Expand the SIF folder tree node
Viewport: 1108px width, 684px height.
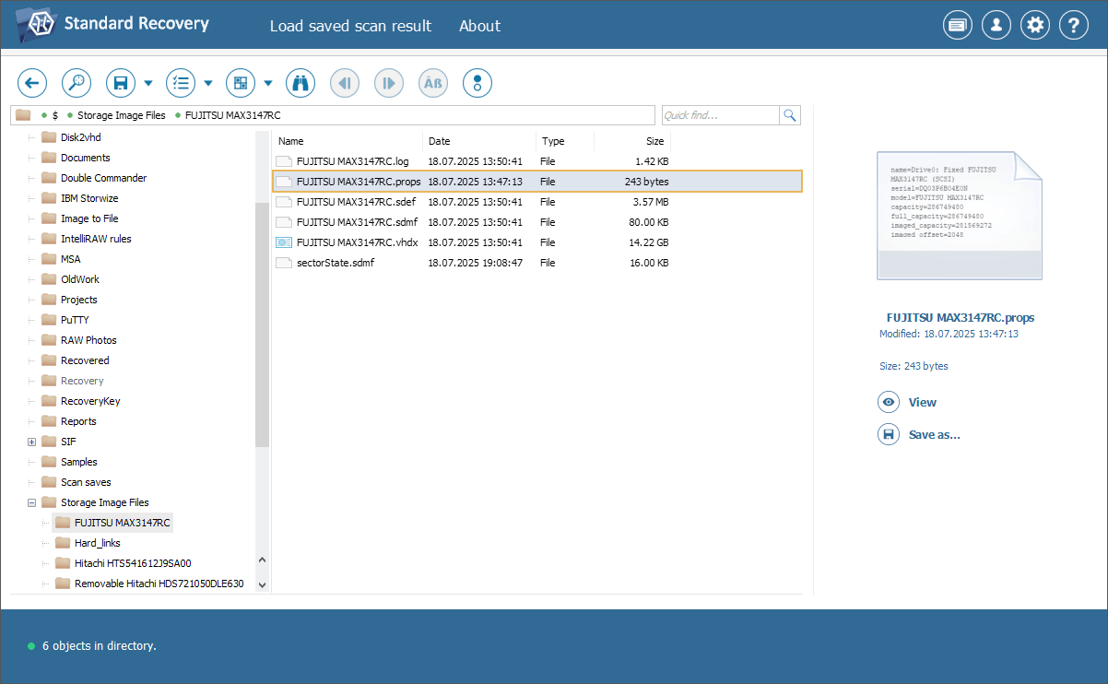point(32,442)
